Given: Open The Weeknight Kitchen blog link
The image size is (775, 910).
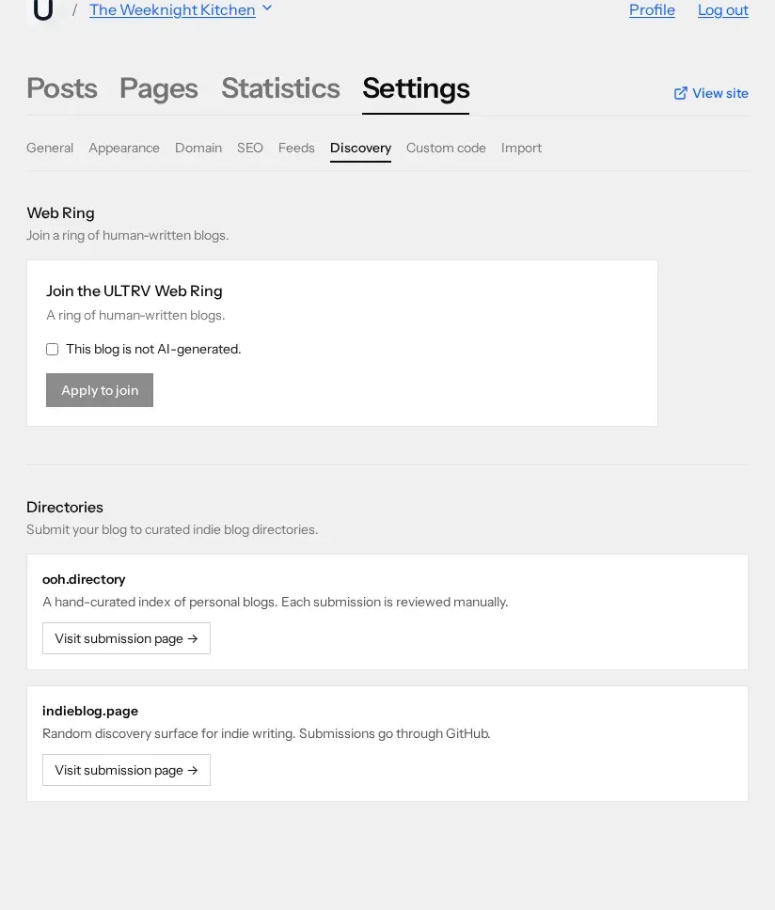Looking at the screenshot, I should (x=172, y=9).
